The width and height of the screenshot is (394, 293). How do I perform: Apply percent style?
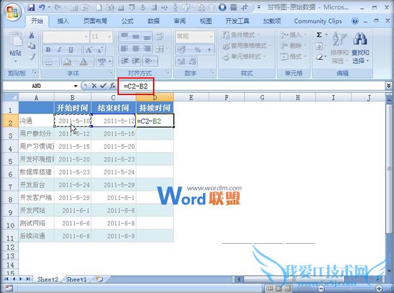click(x=198, y=50)
